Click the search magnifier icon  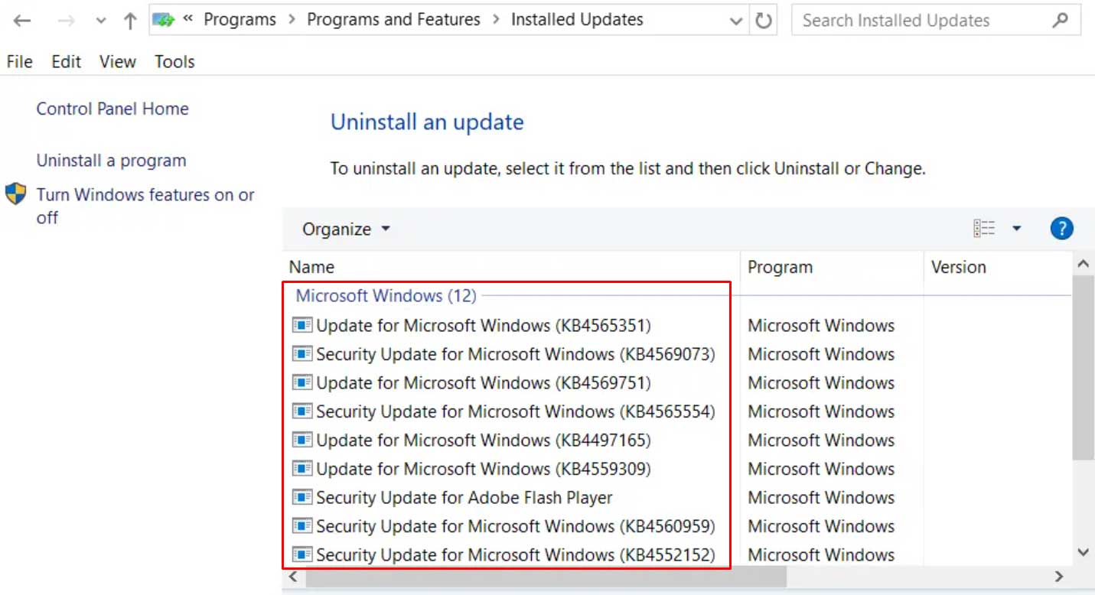click(1060, 21)
